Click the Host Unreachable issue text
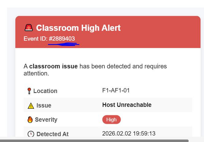204x142 pixels. [127, 105]
